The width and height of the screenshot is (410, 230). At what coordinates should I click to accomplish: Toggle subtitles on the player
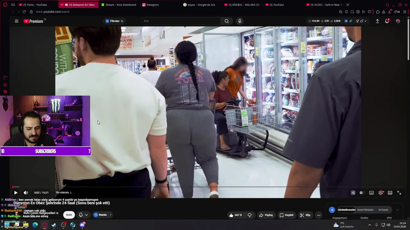tap(371, 193)
